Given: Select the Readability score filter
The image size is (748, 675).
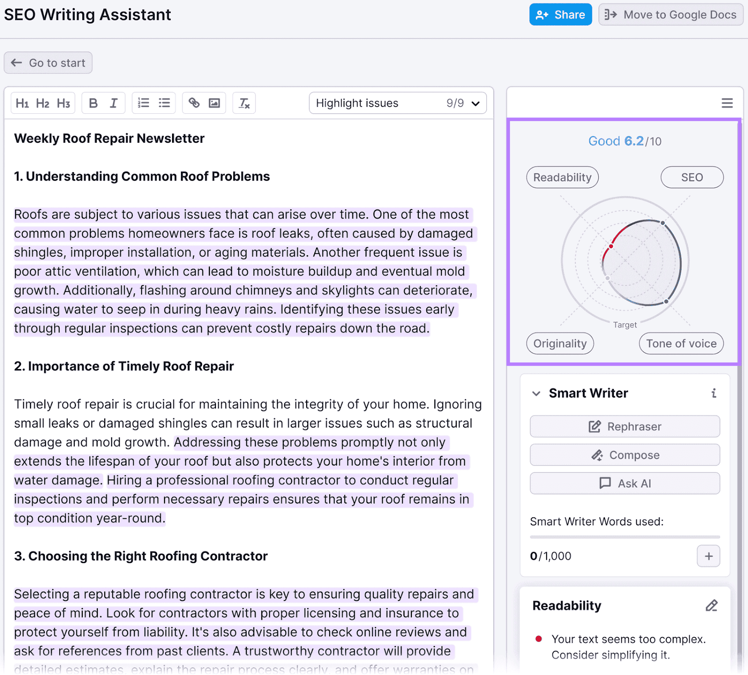Looking at the screenshot, I should point(562,177).
